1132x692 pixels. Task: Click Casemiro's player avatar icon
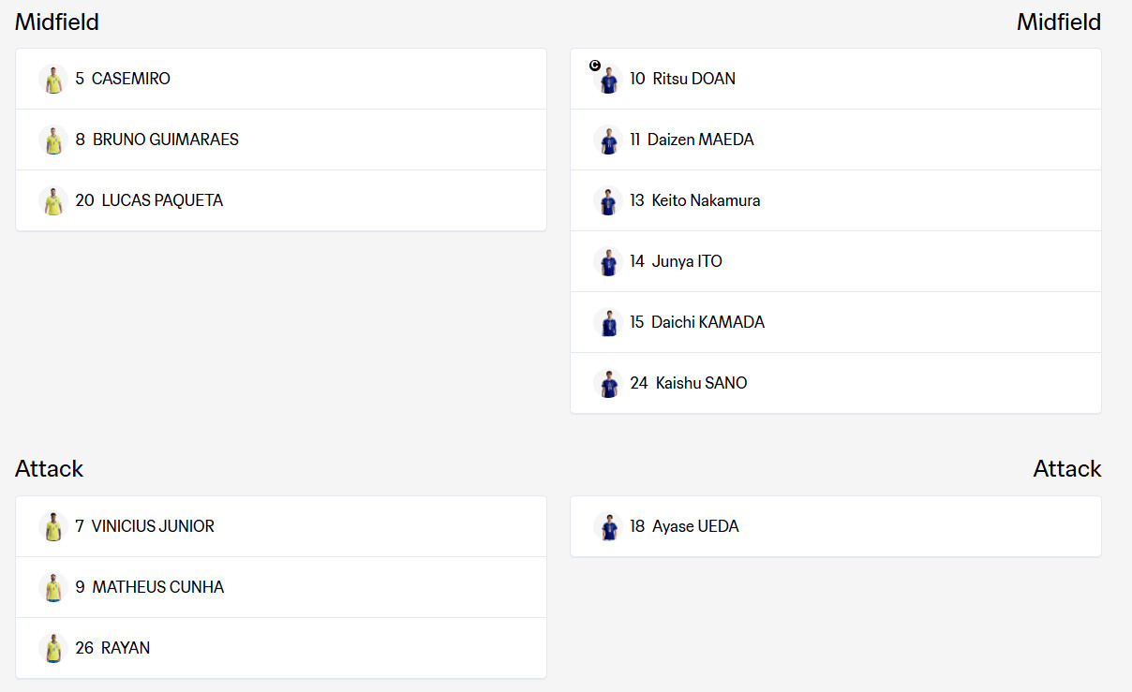[53, 79]
